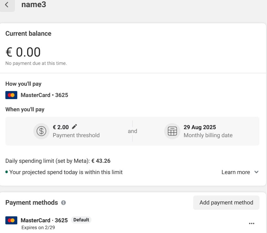Edit payment threshold with pencil icon
The image size is (267, 233).
[74, 127]
